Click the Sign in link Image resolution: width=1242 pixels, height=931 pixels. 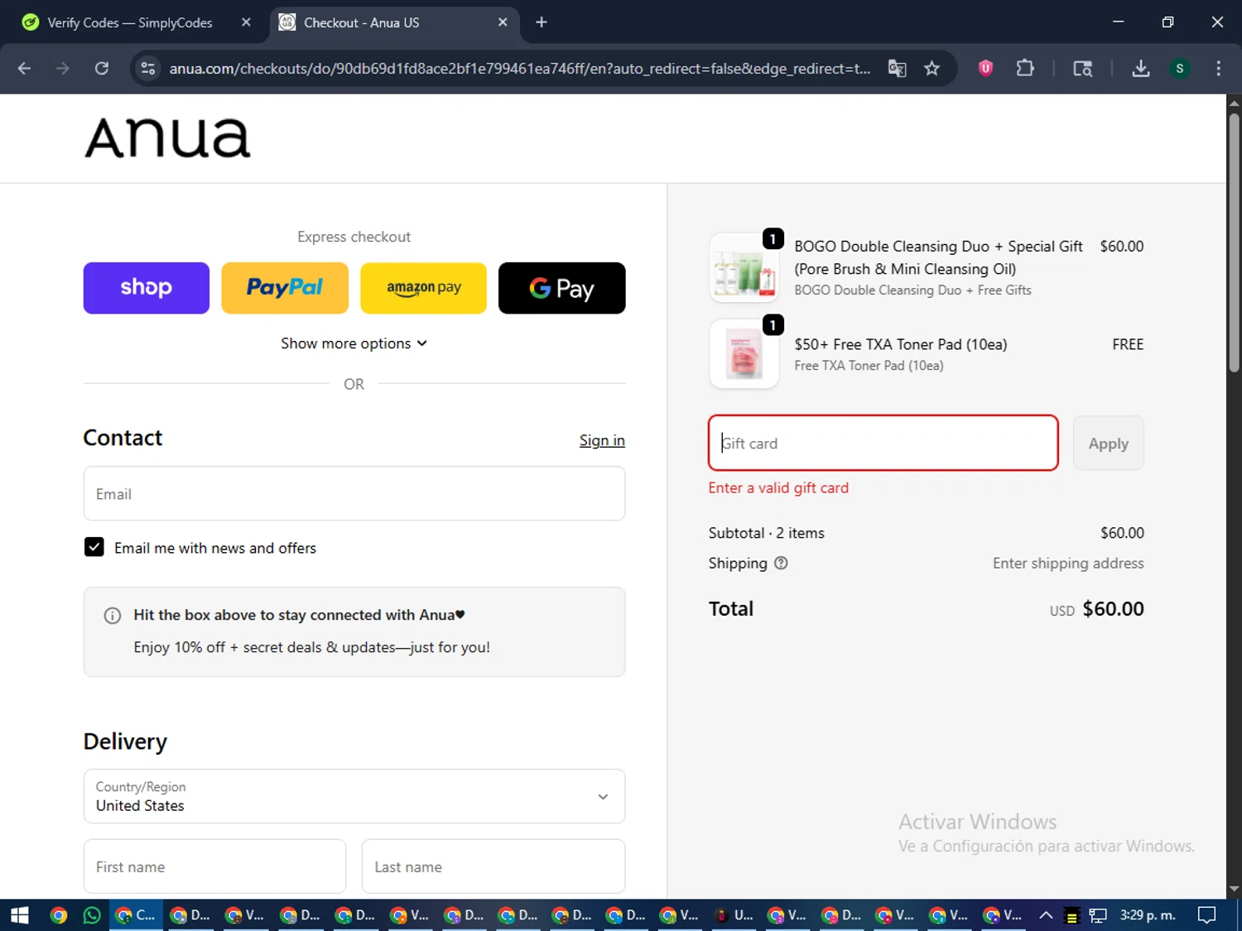pos(602,440)
